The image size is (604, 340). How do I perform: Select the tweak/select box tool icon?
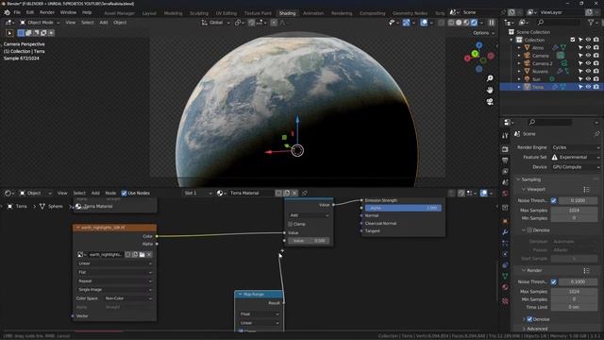(x=9, y=33)
